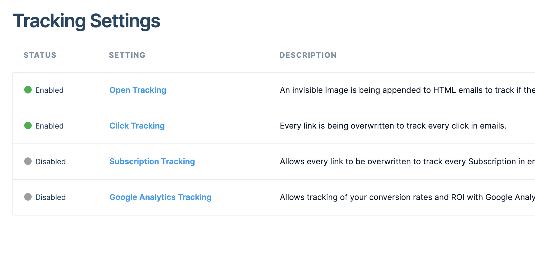Open the Click Tracking settings link
The image size is (535, 254).
[137, 126]
